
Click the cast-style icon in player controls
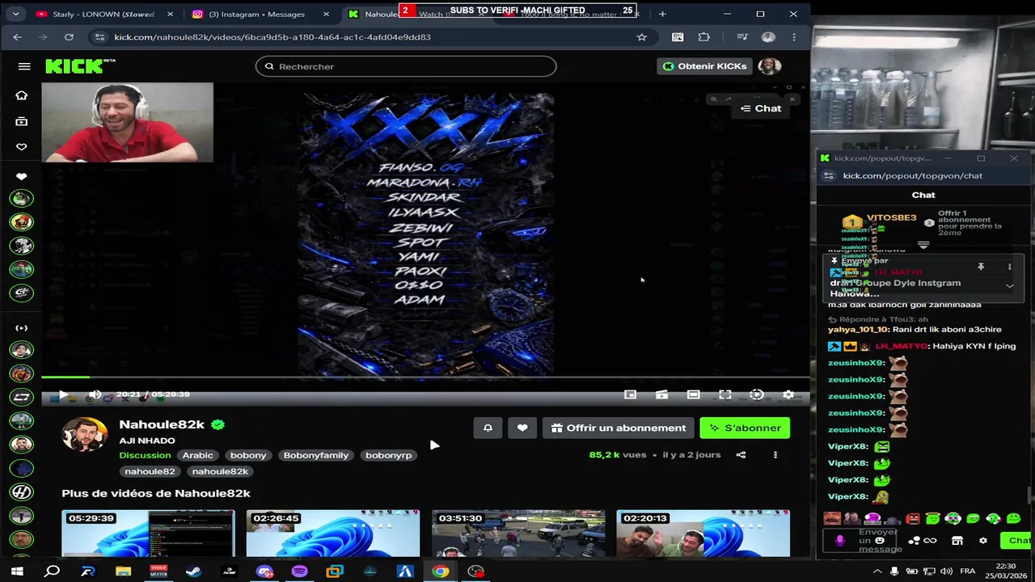(x=661, y=394)
